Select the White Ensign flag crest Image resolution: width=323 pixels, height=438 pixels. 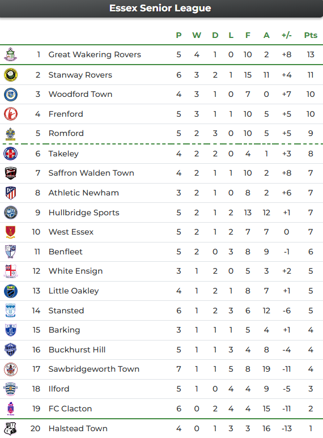click(11, 271)
